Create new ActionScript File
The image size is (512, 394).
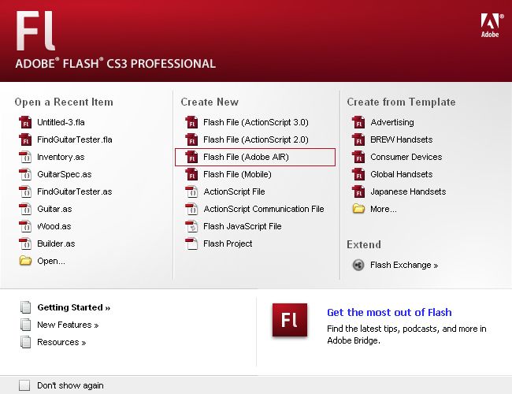[234, 191]
